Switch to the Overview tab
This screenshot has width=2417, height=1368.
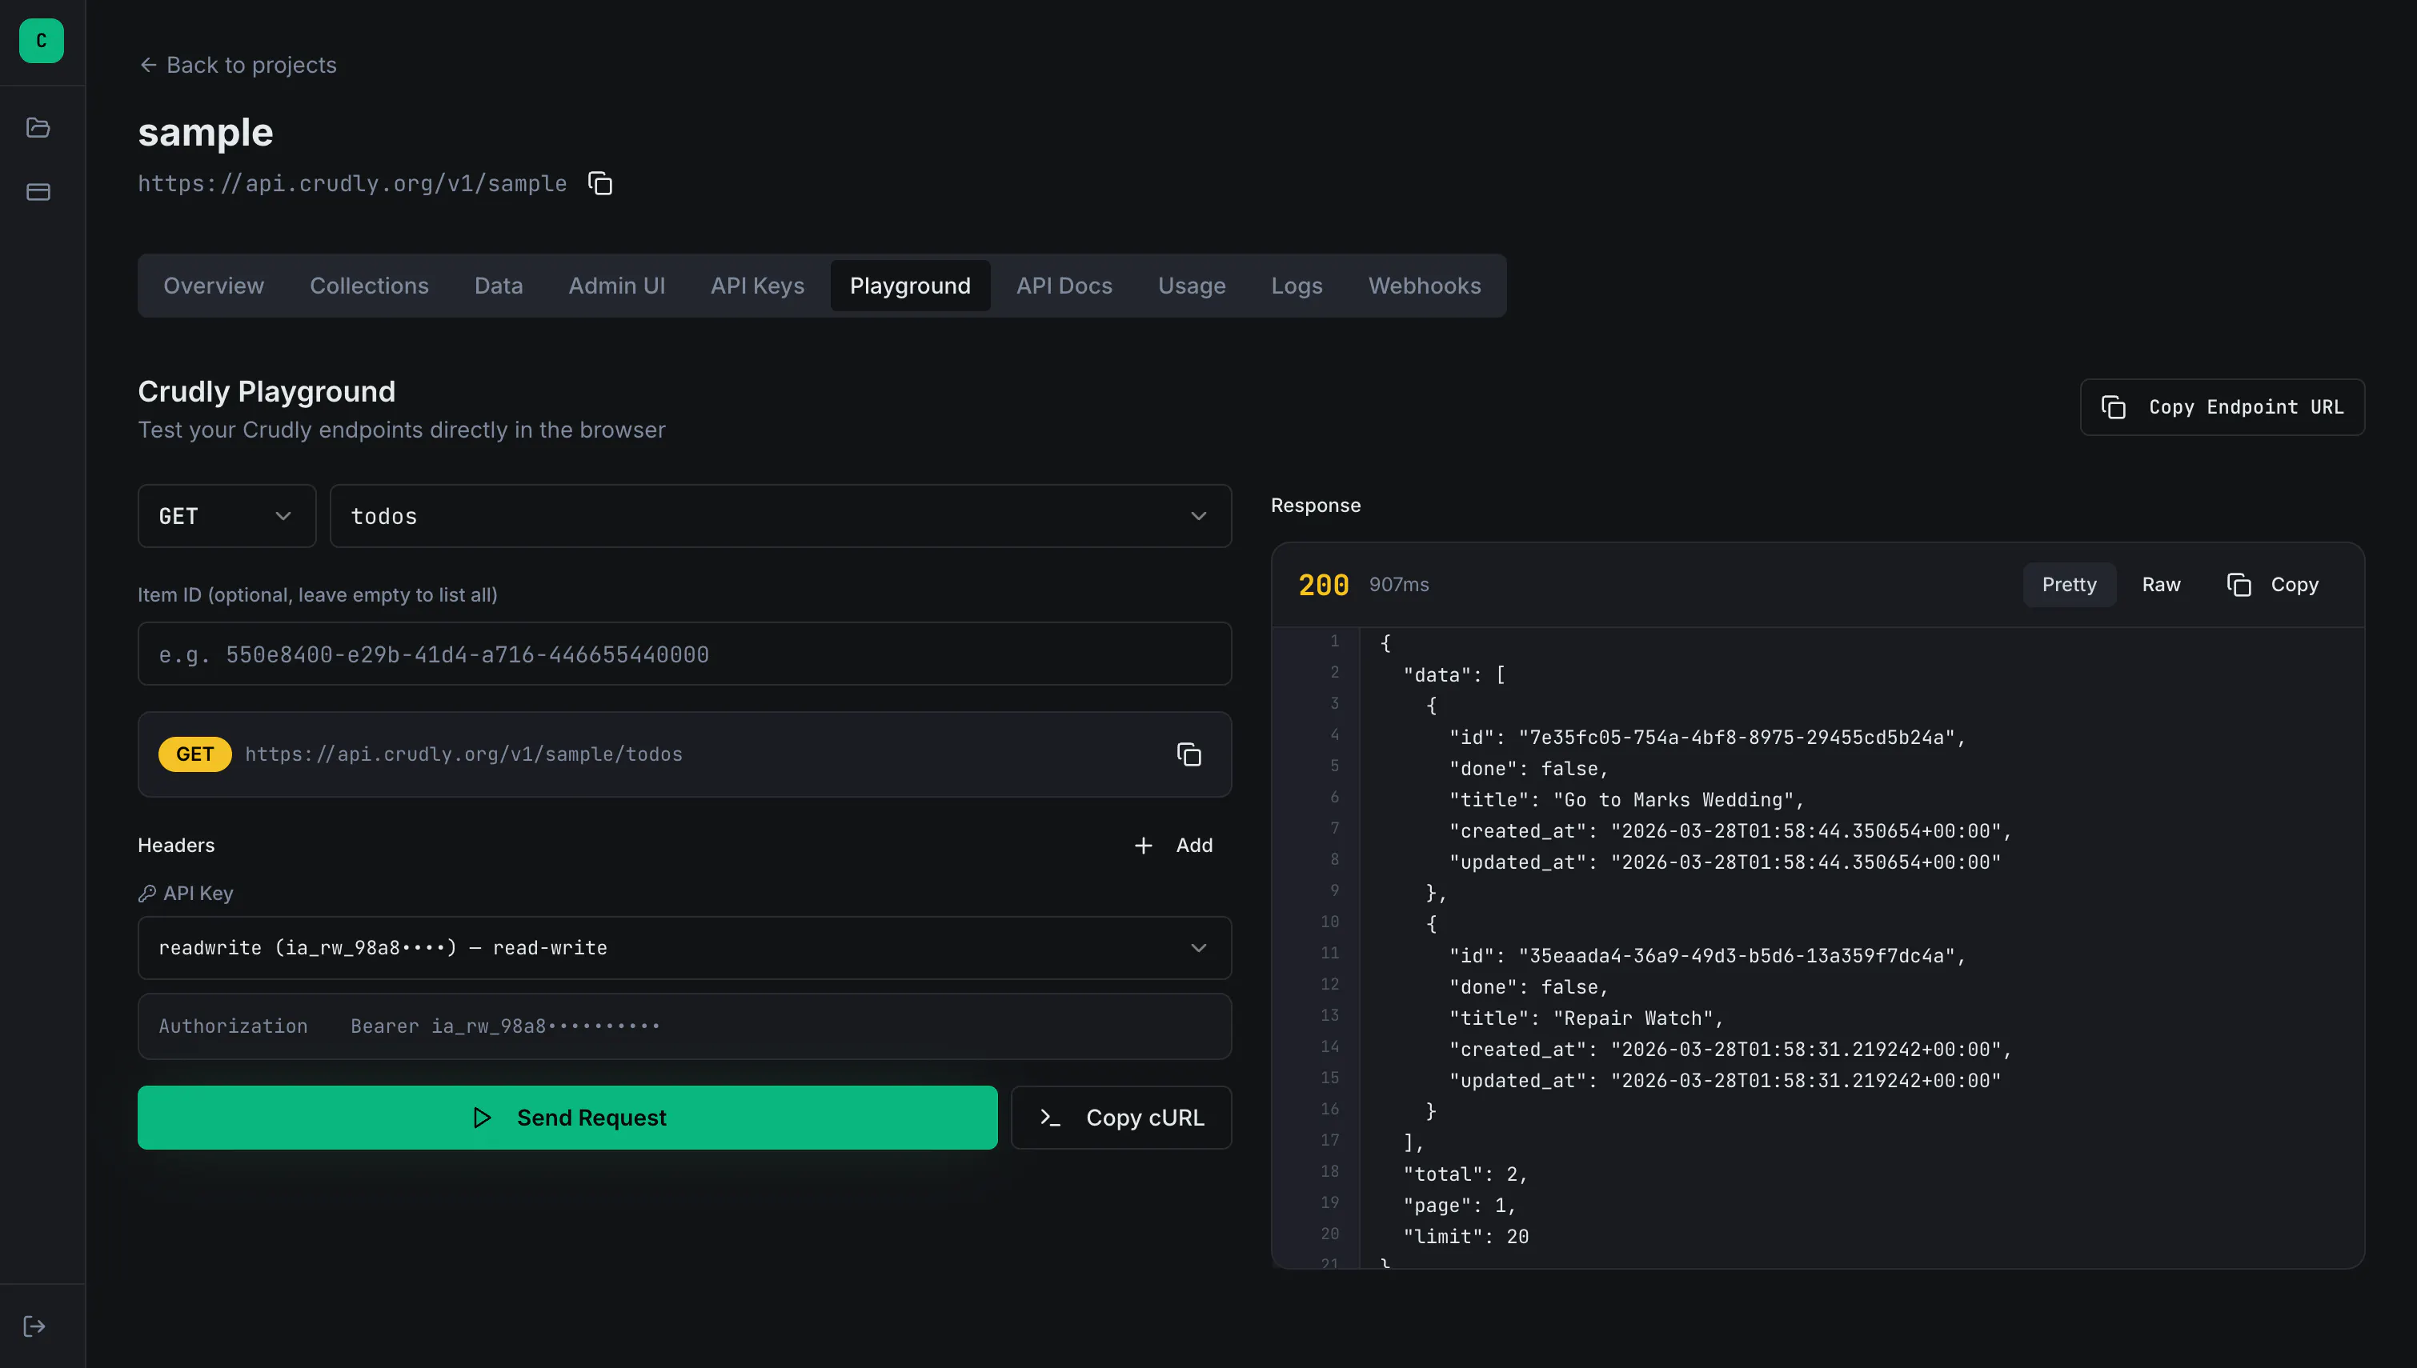pyautogui.click(x=214, y=286)
